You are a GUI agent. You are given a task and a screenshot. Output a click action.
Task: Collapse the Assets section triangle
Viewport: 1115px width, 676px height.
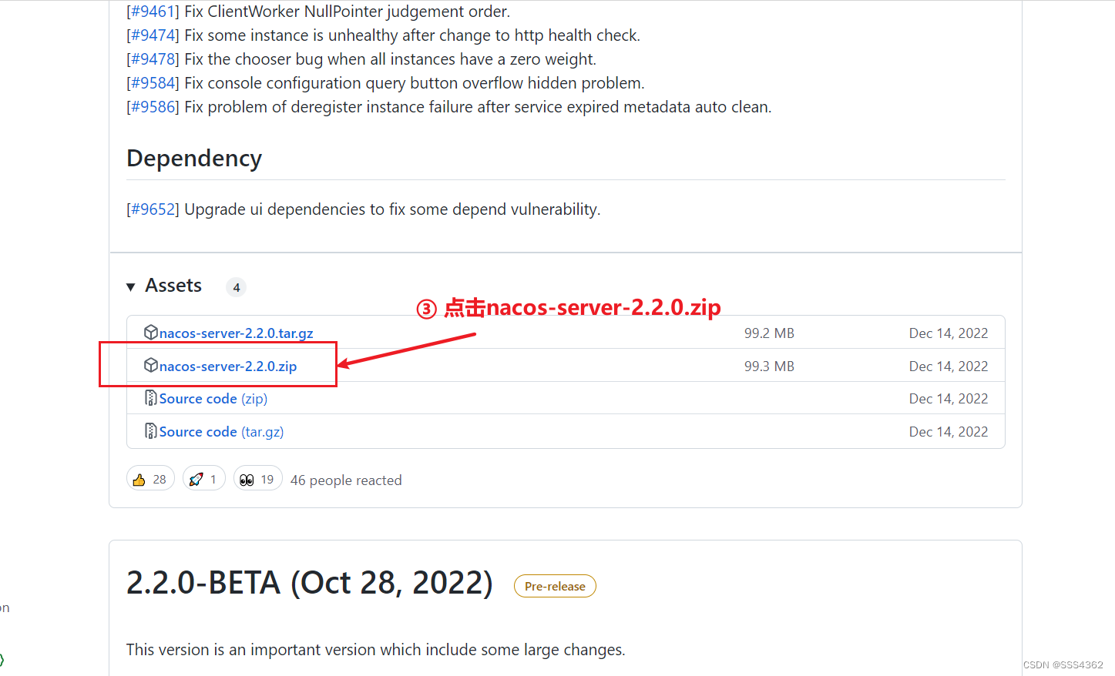click(x=131, y=287)
